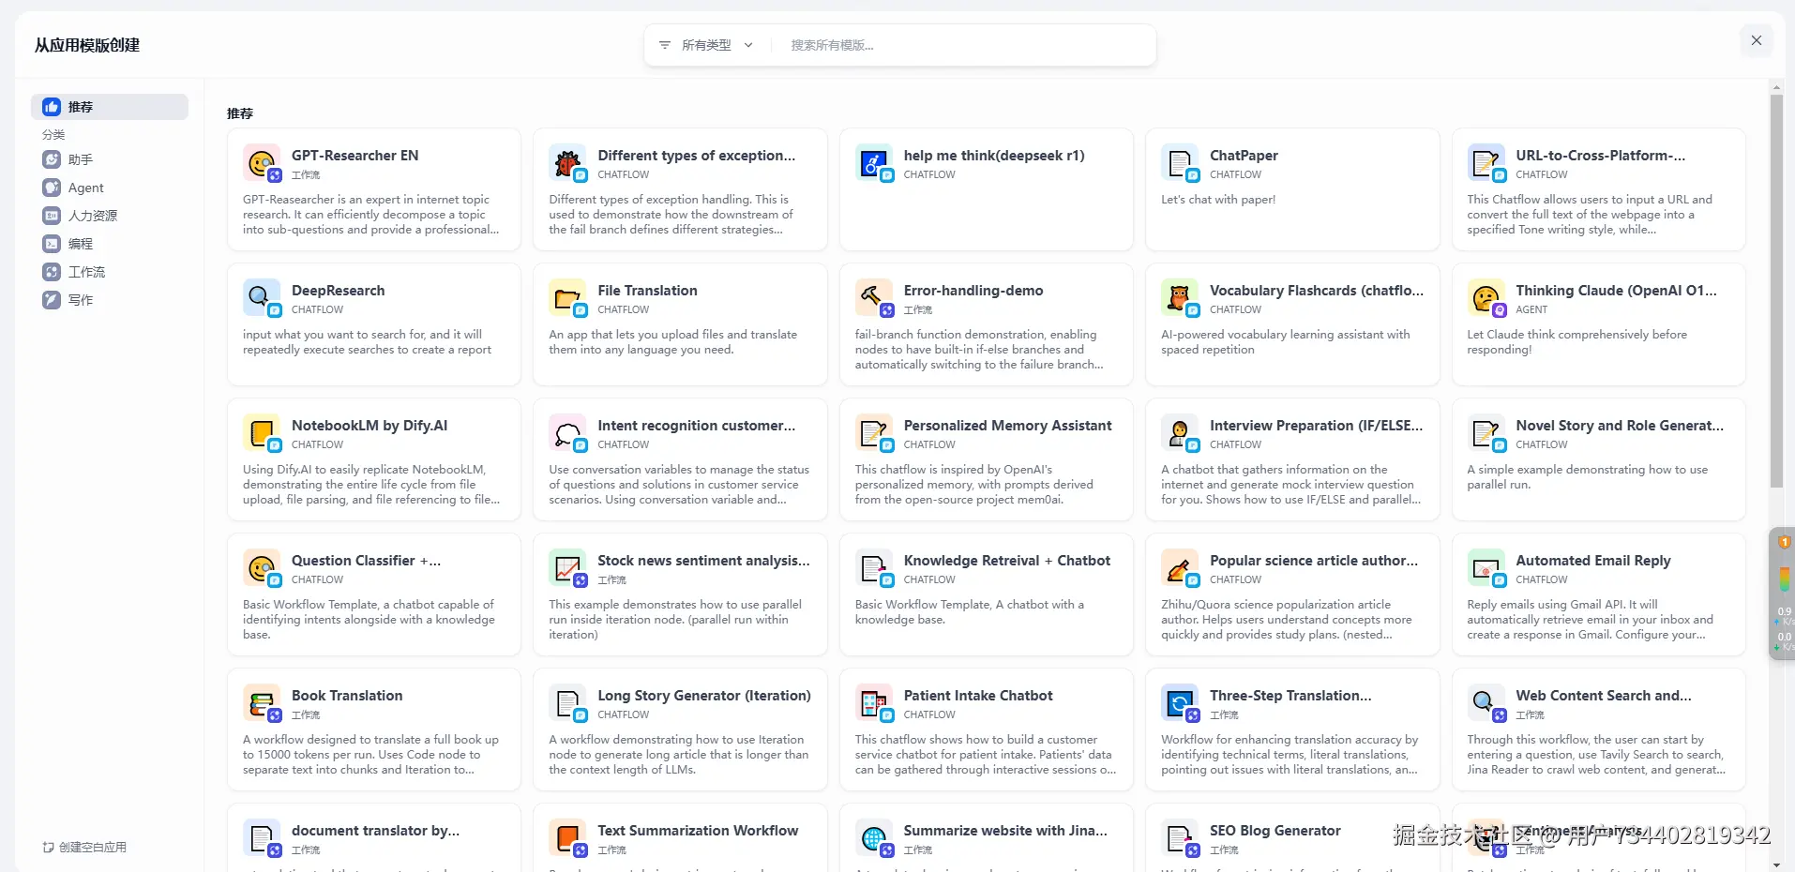Click the 'input what you want to search' description

coord(367,342)
